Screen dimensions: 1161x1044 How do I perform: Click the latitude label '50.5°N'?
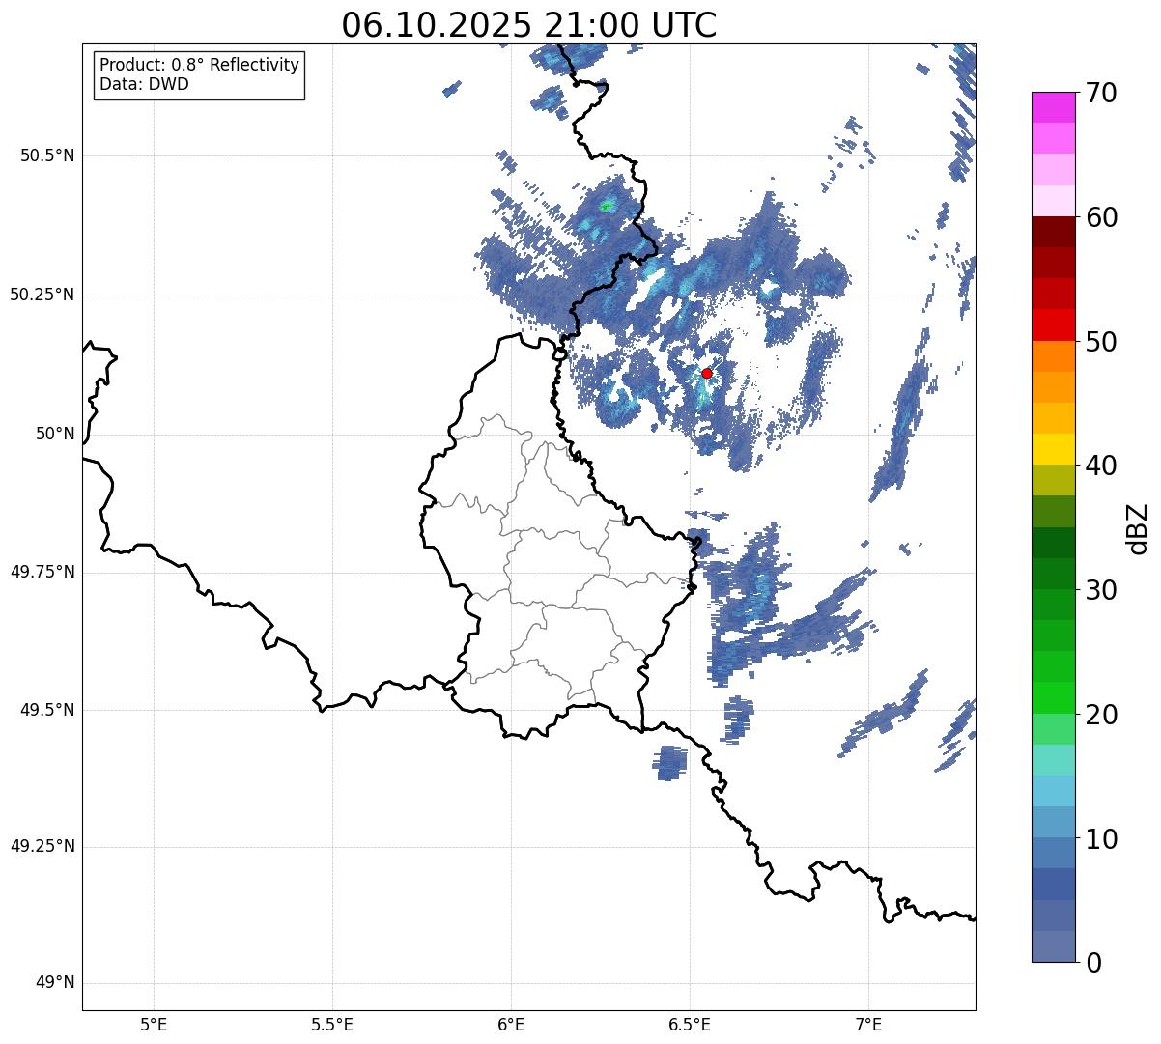46,155
